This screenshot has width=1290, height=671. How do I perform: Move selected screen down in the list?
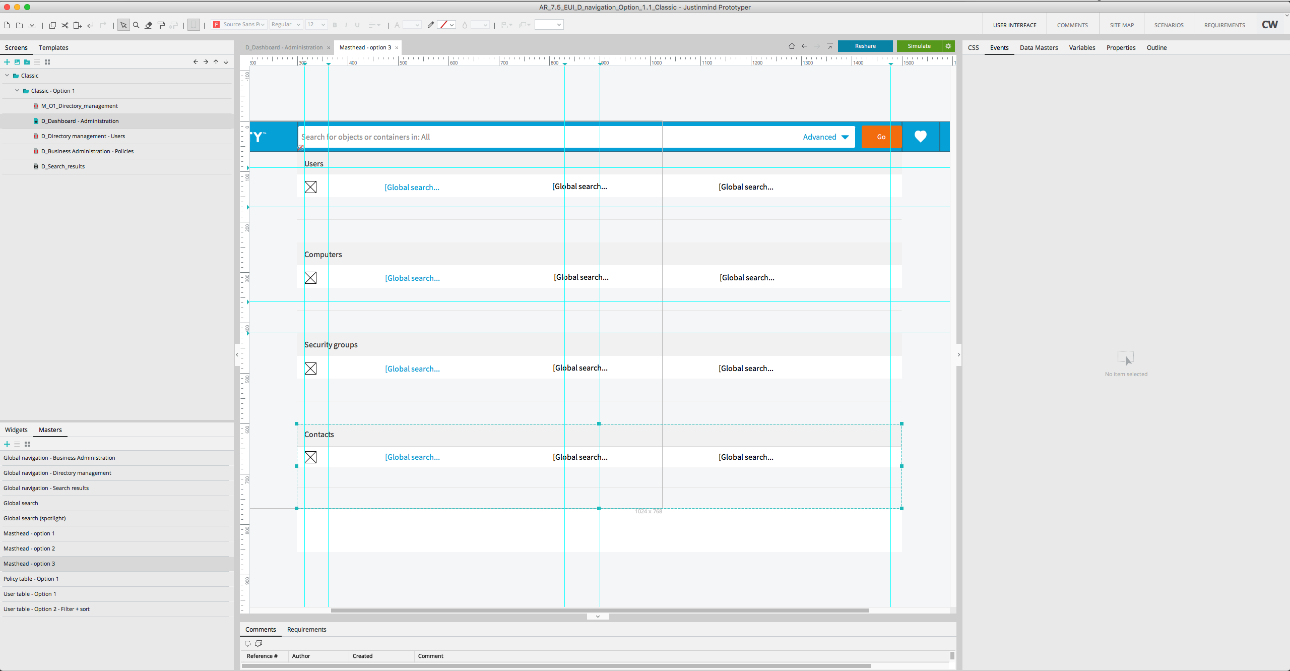coord(226,62)
